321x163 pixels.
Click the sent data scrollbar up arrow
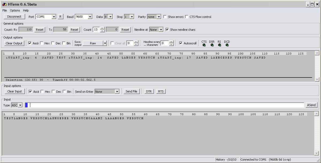[316, 114]
